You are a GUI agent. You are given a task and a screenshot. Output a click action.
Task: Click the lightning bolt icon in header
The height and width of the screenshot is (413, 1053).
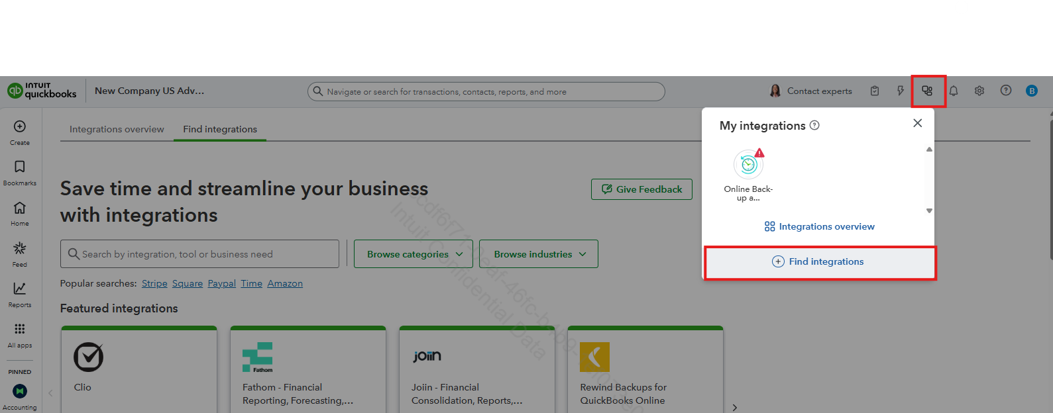[x=901, y=91]
